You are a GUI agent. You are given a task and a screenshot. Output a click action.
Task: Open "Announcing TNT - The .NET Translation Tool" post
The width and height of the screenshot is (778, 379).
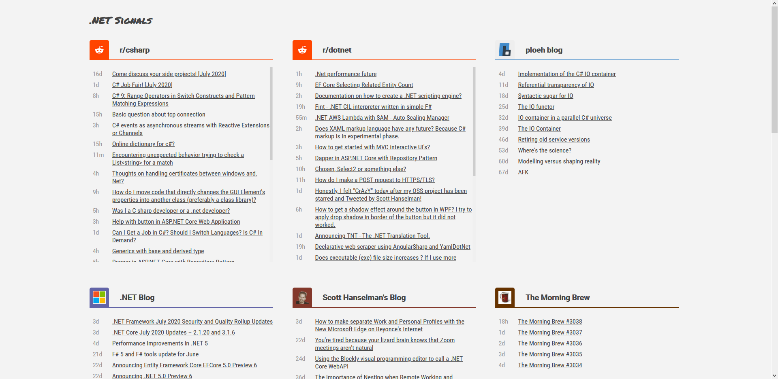(x=372, y=236)
